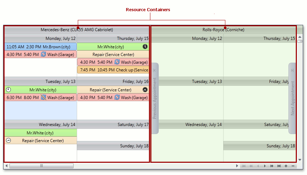This screenshot has width=307, height=175.
Task: Click status icon on Wednesday Repair appointment
Action: point(8,140)
